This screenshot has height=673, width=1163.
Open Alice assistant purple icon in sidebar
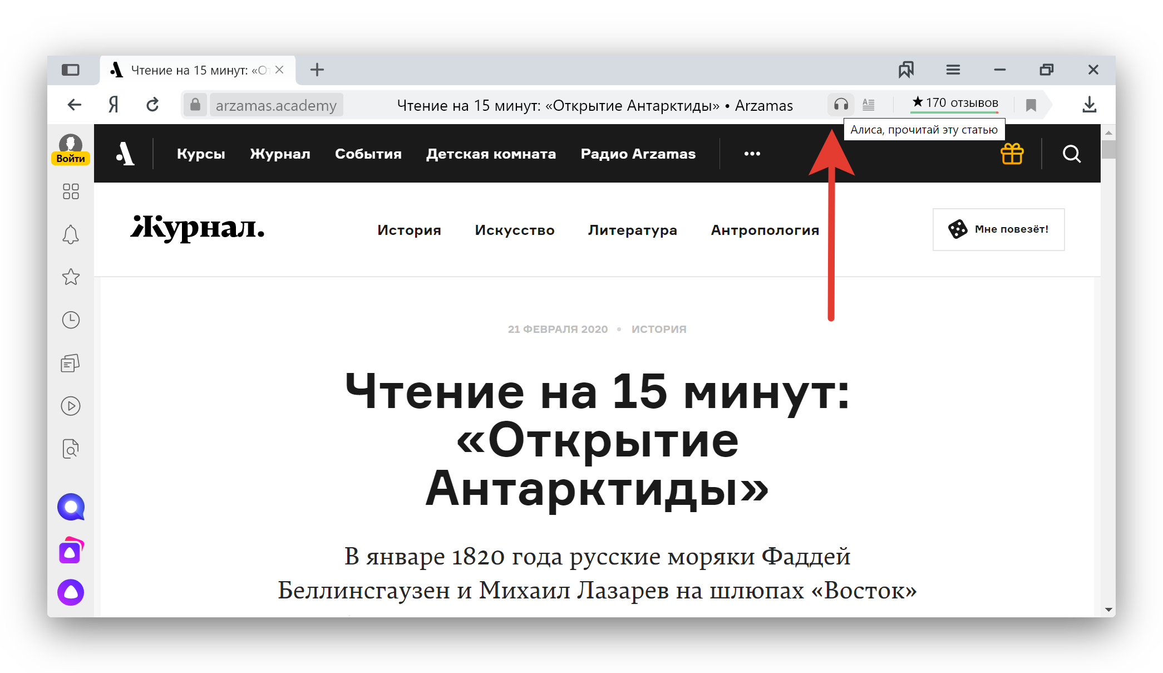[71, 592]
